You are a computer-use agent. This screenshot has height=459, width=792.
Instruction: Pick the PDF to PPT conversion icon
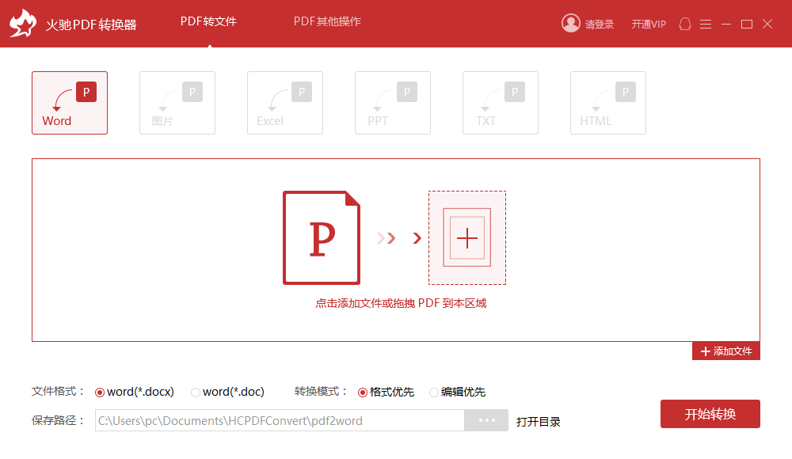(x=393, y=103)
